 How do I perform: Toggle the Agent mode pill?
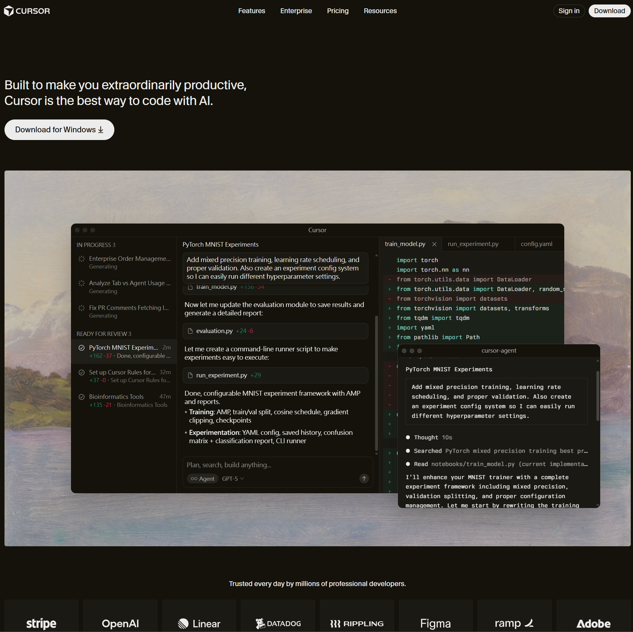202,479
